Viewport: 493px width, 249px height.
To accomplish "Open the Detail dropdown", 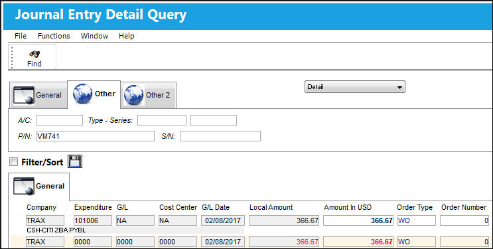I will 355,87.
